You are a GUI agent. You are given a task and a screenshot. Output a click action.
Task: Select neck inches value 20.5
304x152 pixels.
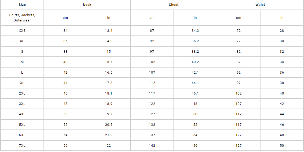point(108,125)
